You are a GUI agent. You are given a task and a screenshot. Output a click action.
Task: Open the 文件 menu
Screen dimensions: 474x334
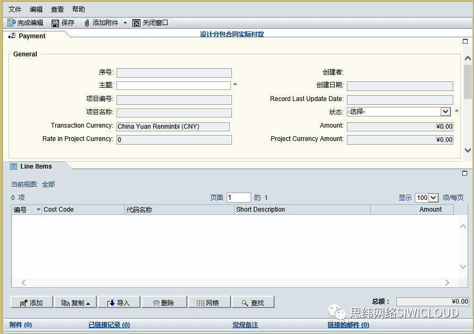click(15, 10)
